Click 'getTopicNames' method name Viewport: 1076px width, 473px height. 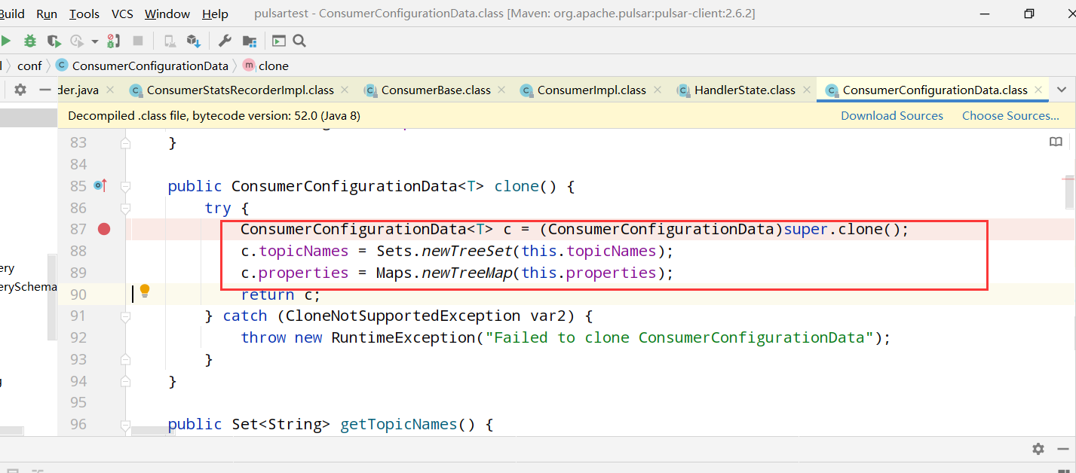pos(399,424)
